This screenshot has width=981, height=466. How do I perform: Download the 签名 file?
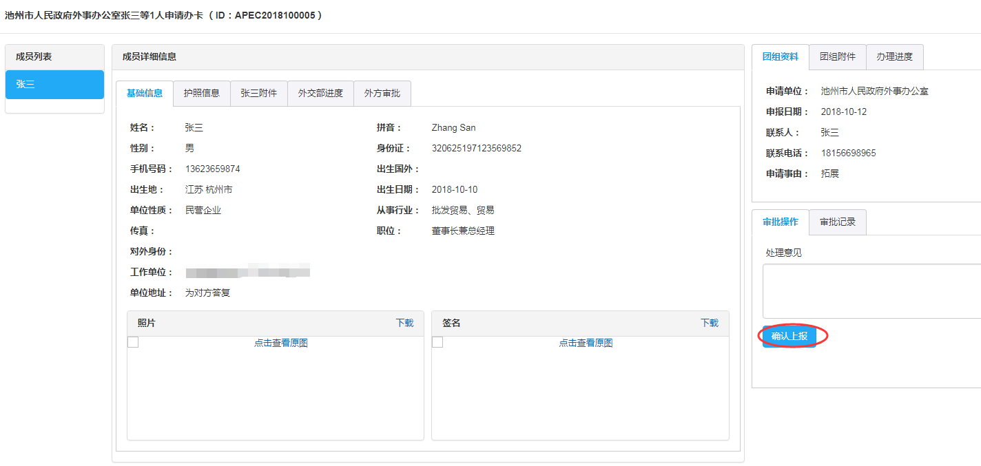tap(710, 323)
